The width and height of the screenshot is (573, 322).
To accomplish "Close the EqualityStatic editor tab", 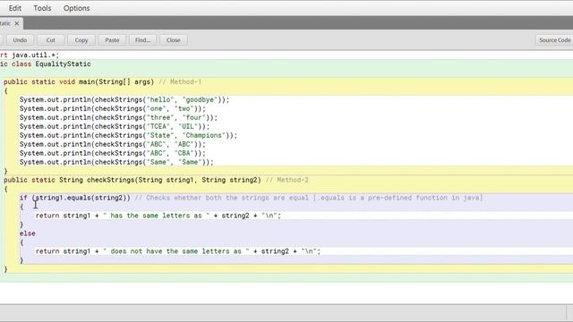I will coord(17,23).
